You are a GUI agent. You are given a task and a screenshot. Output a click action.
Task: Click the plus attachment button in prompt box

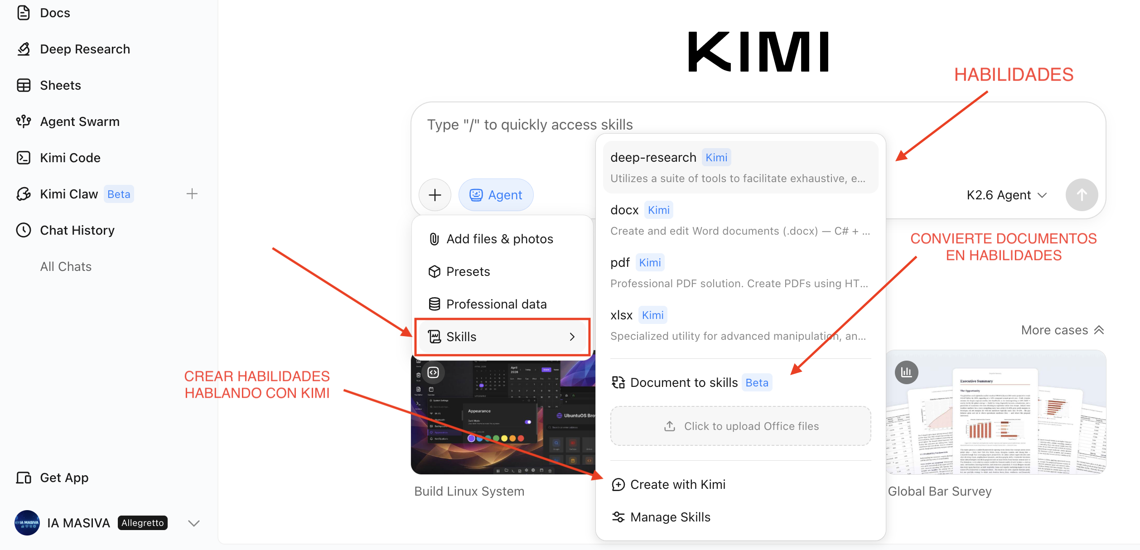[435, 195]
